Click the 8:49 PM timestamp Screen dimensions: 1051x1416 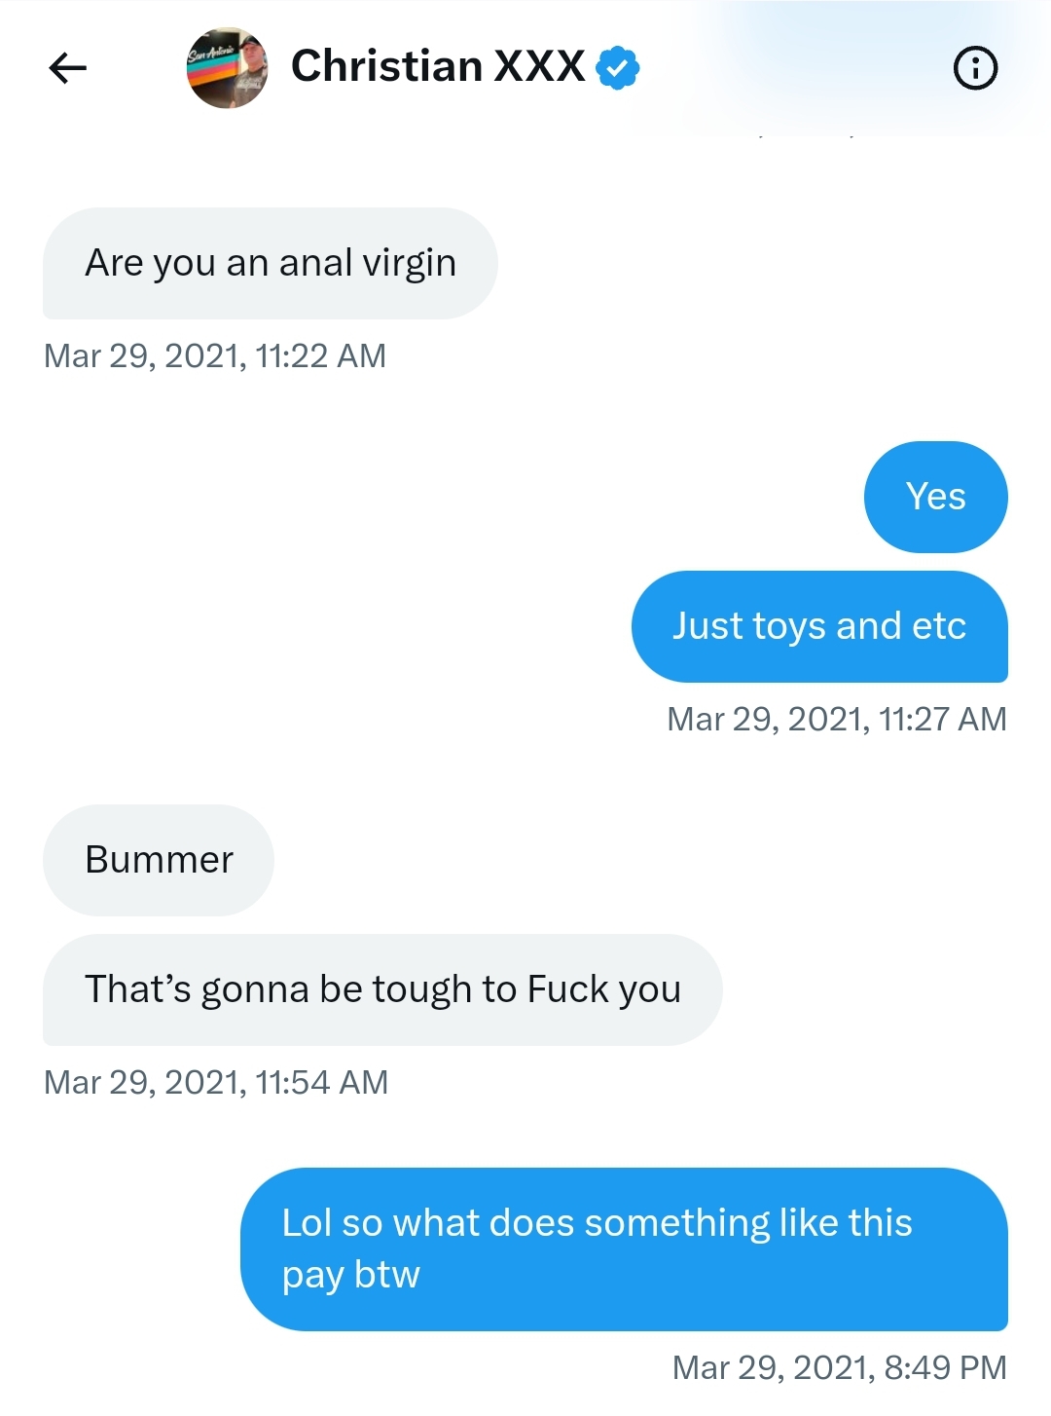[x=840, y=1368]
